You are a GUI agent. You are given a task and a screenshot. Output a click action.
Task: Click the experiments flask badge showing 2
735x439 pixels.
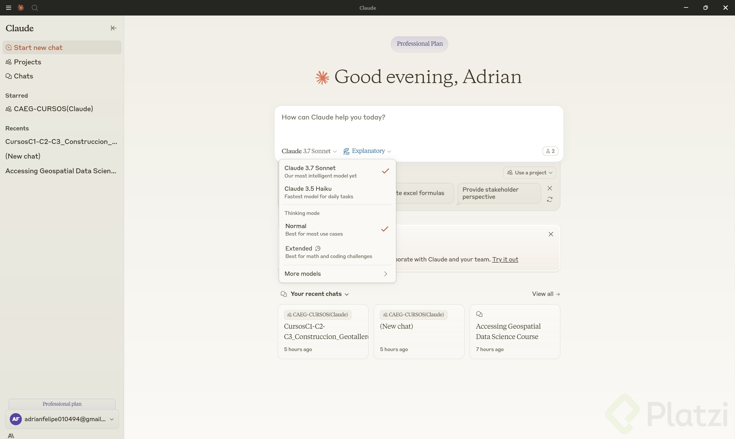[550, 151]
